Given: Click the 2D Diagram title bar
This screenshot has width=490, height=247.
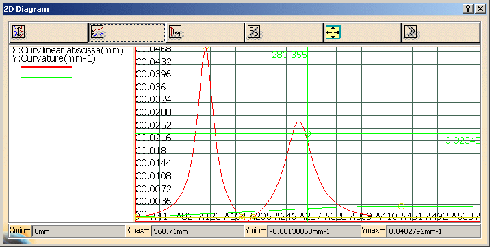Looking at the screenshot, I should 231,9.
